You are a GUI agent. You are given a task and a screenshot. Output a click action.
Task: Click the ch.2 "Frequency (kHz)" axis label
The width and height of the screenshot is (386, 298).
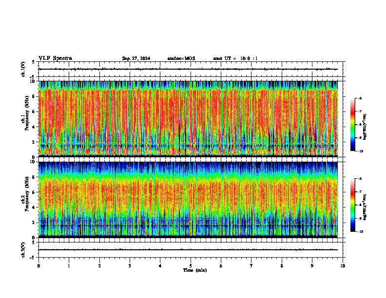click(x=27, y=194)
